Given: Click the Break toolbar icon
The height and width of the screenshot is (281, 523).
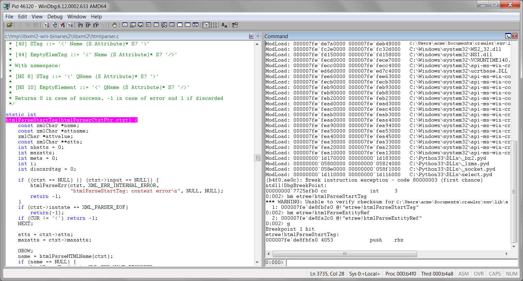Looking at the screenshot, I should click(70, 25).
